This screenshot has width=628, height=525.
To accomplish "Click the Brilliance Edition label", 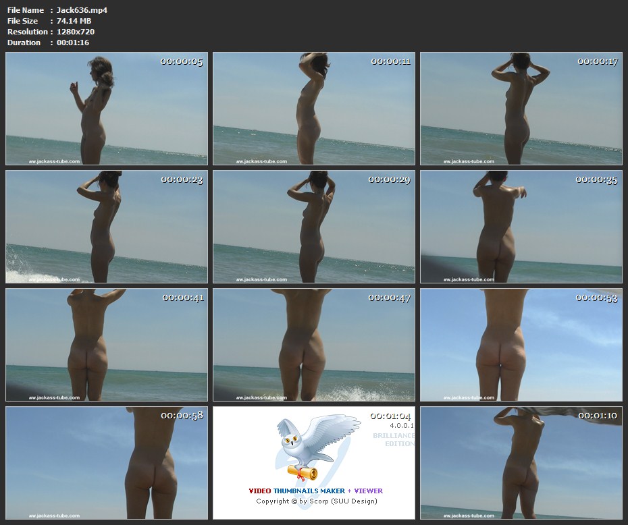I will click(x=398, y=439).
